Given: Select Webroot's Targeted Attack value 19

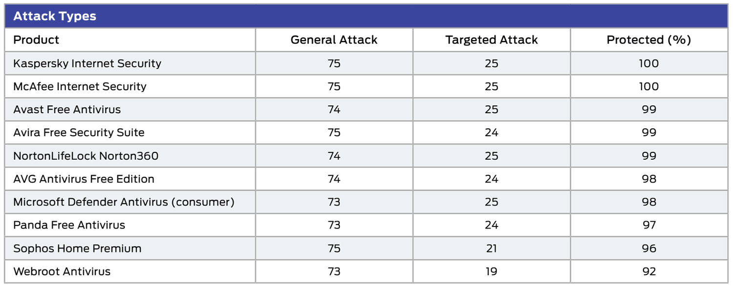Looking at the screenshot, I should click(x=491, y=271).
